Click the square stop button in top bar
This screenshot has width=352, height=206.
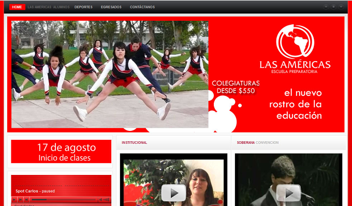[333, 7]
